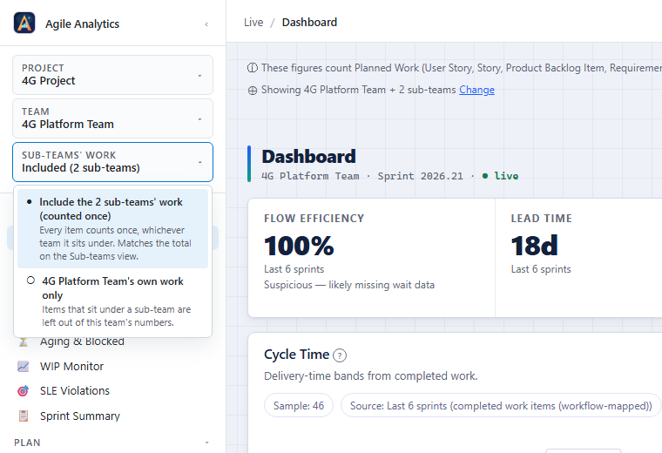Click the Cycle Time heading
The width and height of the screenshot is (662, 453).
(296, 355)
